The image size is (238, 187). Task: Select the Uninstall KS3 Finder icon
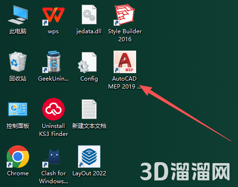54,109
